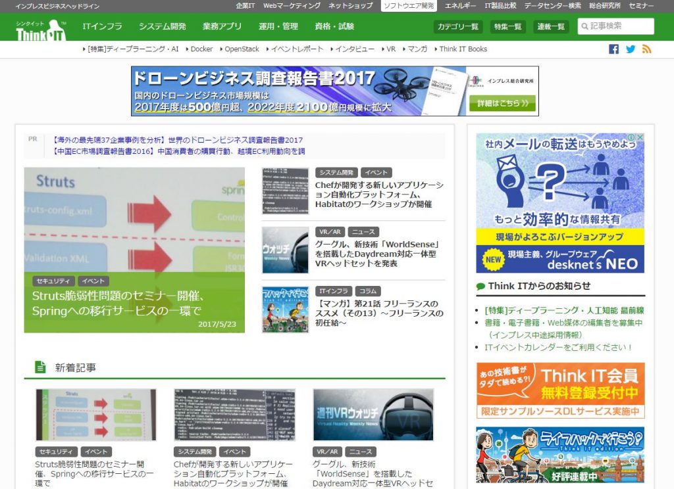This screenshot has width=674, height=489.
Task: Select the ネットショップ top tab
Action: [351, 6]
